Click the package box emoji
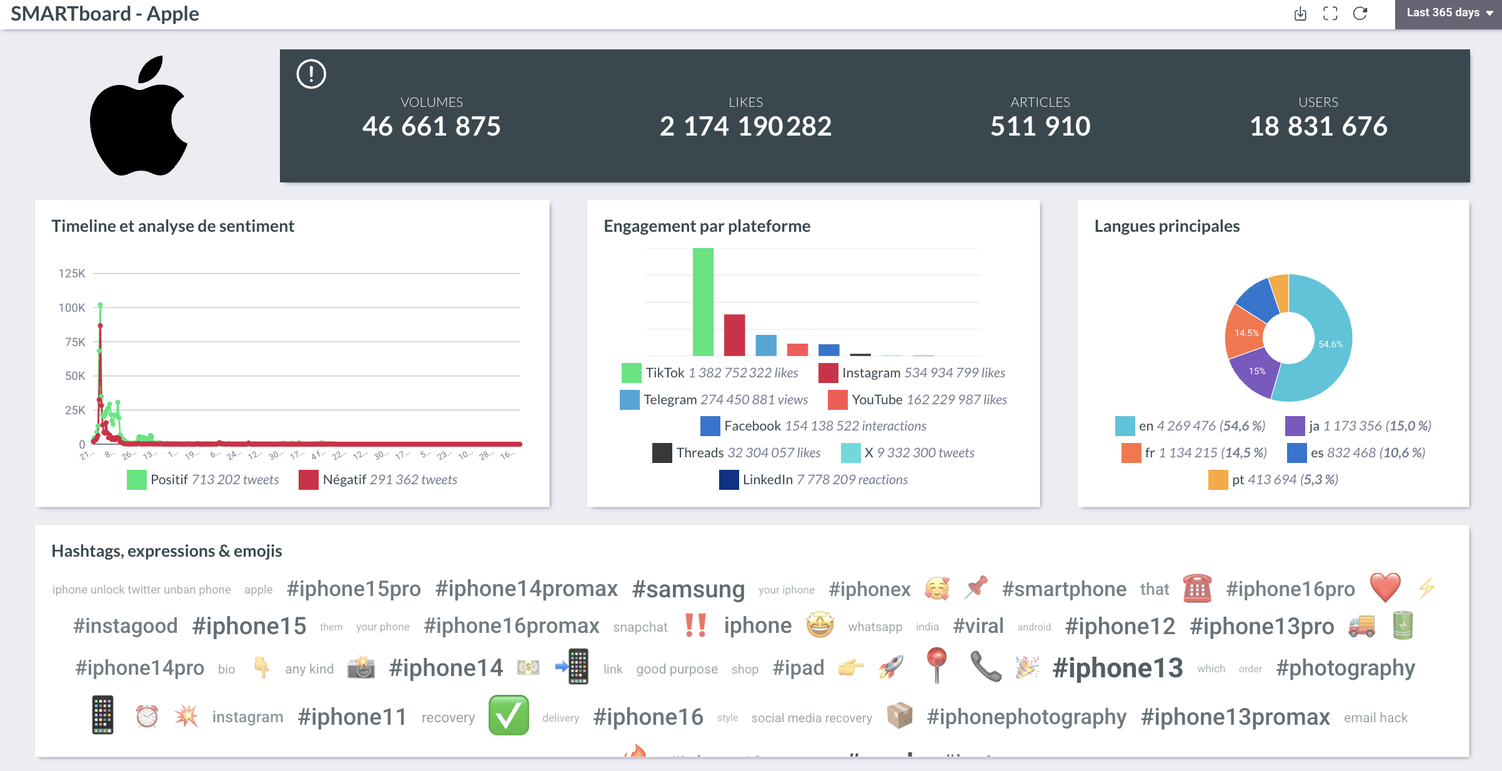Image resolution: width=1502 pixels, height=771 pixels. click(900, 715)
